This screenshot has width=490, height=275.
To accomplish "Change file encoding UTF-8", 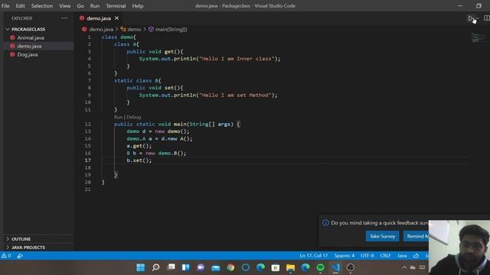I will point(367,256).
